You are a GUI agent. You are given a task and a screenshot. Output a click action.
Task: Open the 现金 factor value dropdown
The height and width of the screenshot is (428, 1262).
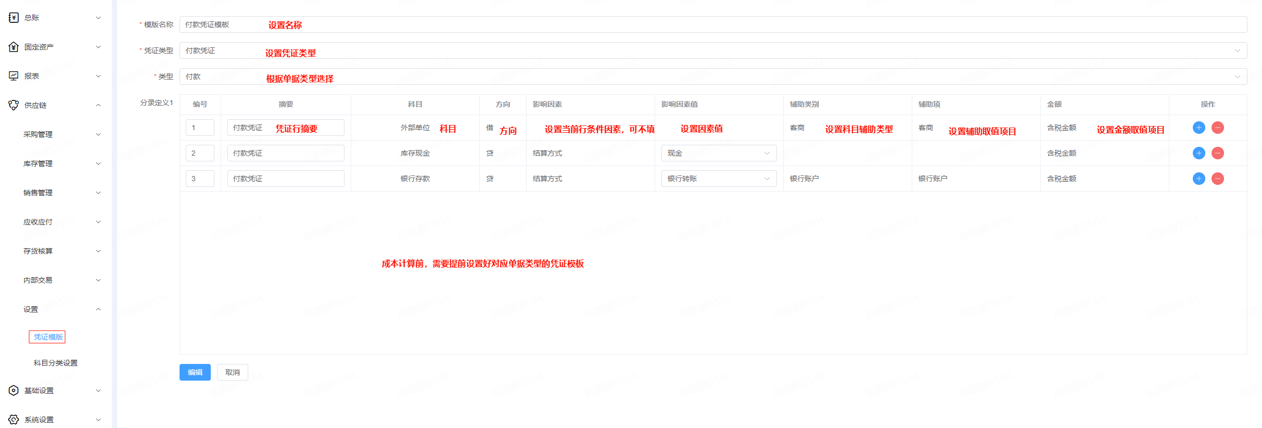(x=718, y=153)
